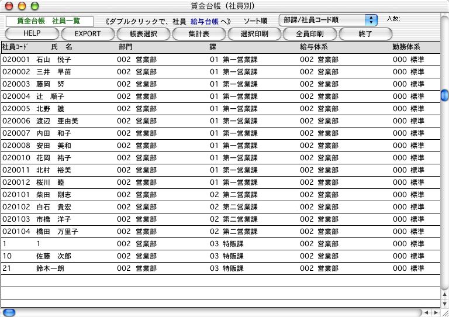
Task: Click the 賃金台帳 社員一覧 title field
Action: (x=50, y=20)
